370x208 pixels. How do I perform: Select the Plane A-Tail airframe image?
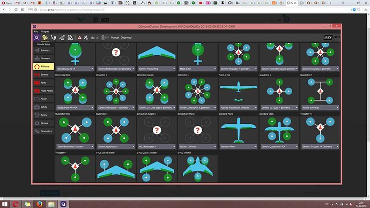(x=238, y=91)
